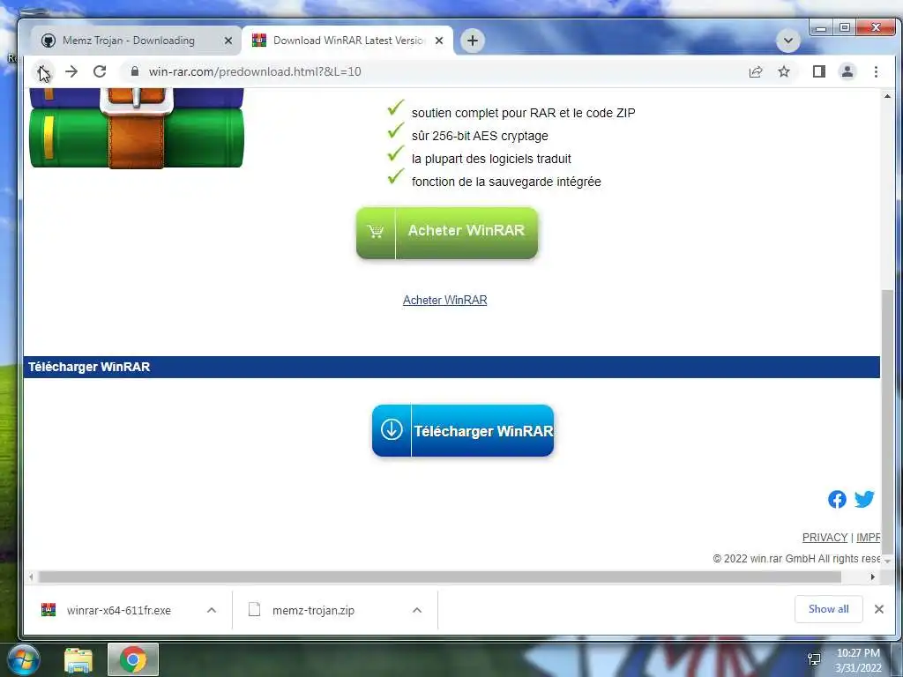This screenshot has width=903, height=677.
Task: Open the Chrome profile avatar
Action: (847, 72)
